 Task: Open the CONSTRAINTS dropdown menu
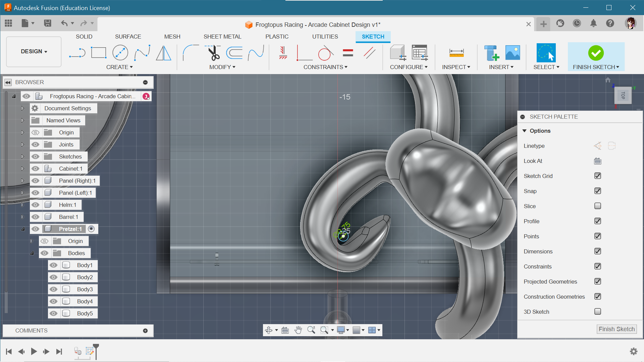[x=325, y=67]
